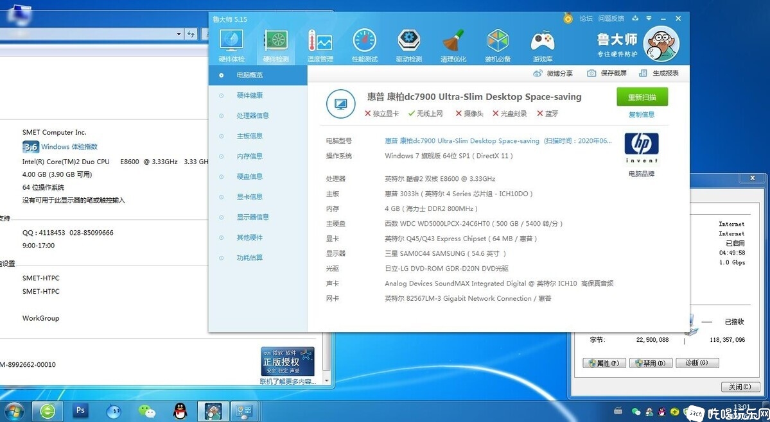Click the 生成报表 report icon

643,73
